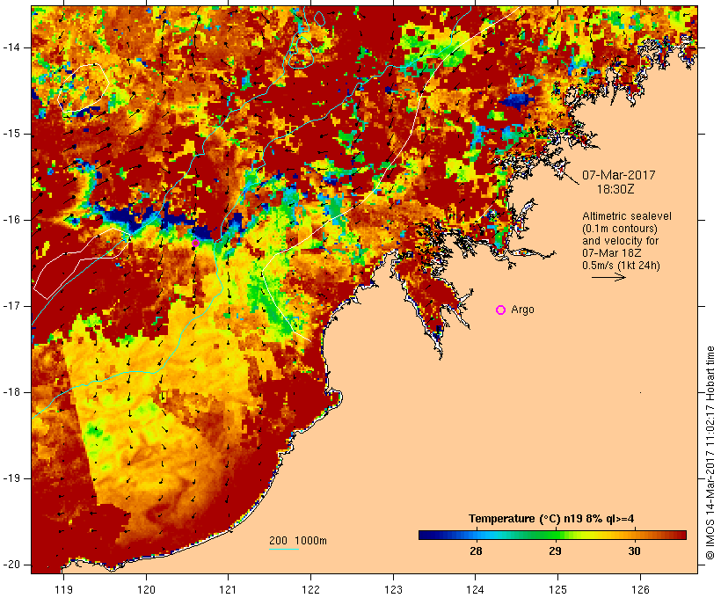Click the dark blue end of temperature colorbar

click(x=424, y=535)
